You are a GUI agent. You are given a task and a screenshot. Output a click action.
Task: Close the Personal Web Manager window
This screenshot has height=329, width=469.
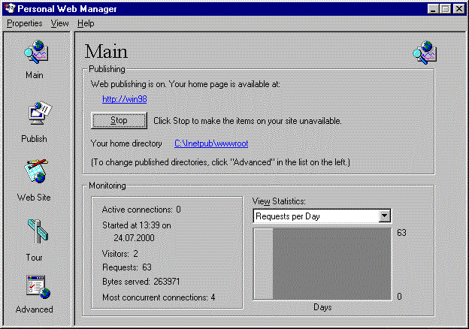(458, 9)
